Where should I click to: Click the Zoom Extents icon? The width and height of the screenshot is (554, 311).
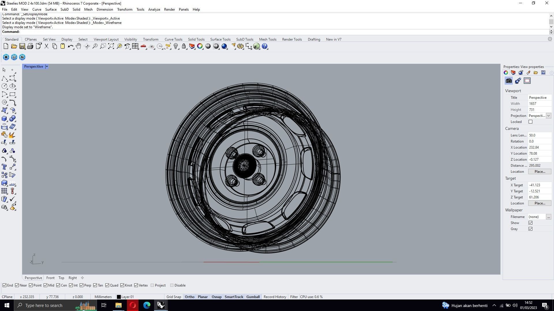[x=111, y=46]
